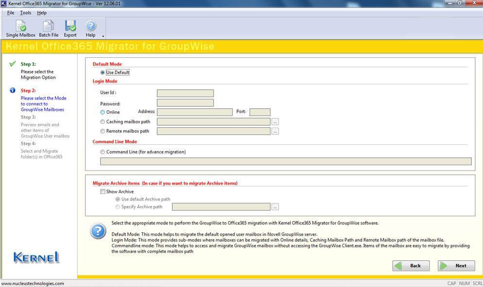The height and width of the screenshot is (287, 483).
Task: Click the NUM indicator in status bar
Action: (x=464, y=284)
